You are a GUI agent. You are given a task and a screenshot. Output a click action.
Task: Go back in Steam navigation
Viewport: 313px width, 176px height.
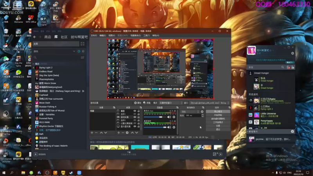(x=34, y=37)
